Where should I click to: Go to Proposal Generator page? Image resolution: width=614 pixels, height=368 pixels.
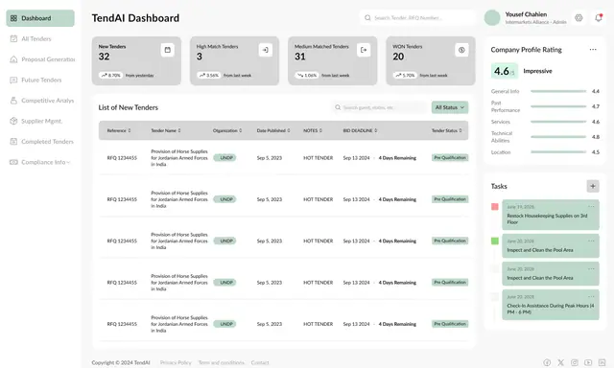48,59
